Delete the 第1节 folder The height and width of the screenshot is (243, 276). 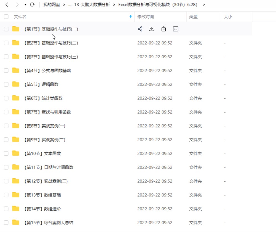[163, 29]
